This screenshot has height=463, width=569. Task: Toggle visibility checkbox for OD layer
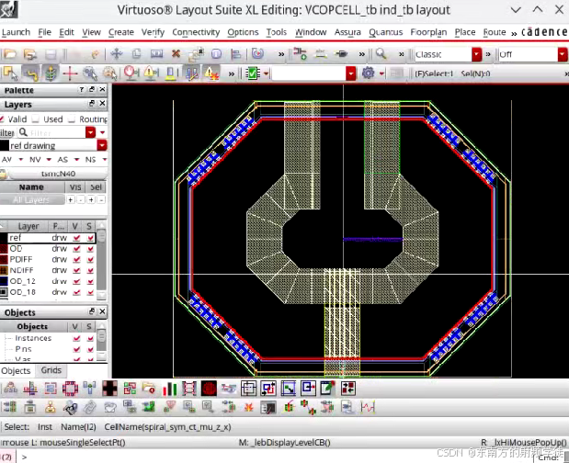tap(76, 249)
